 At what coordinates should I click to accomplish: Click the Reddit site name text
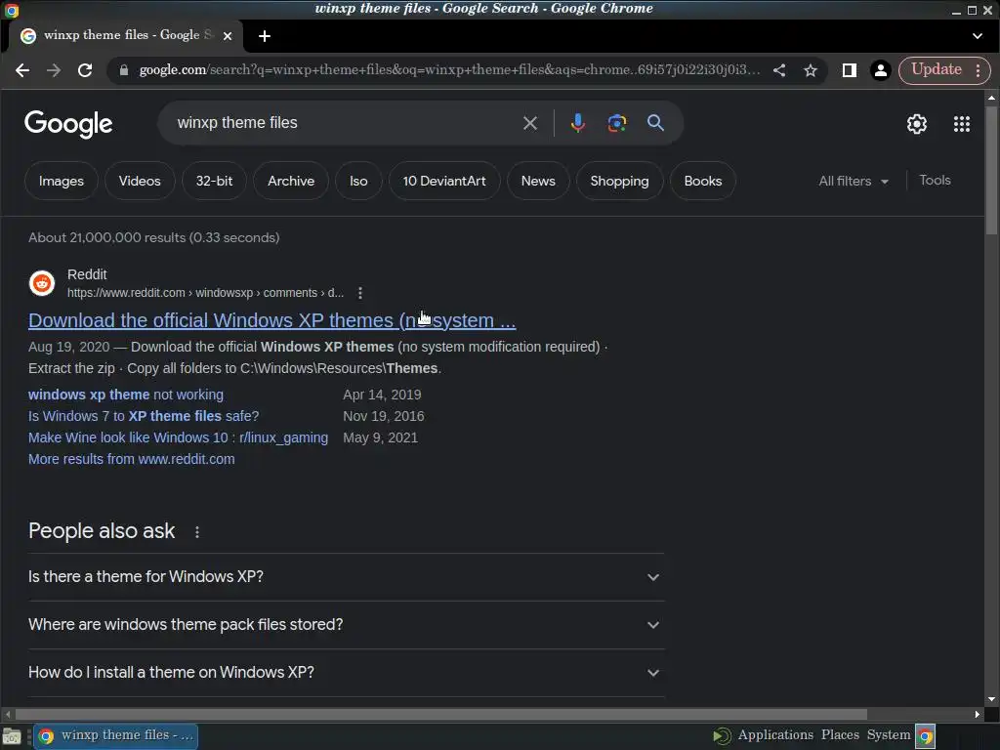click(x=87, y=274)
